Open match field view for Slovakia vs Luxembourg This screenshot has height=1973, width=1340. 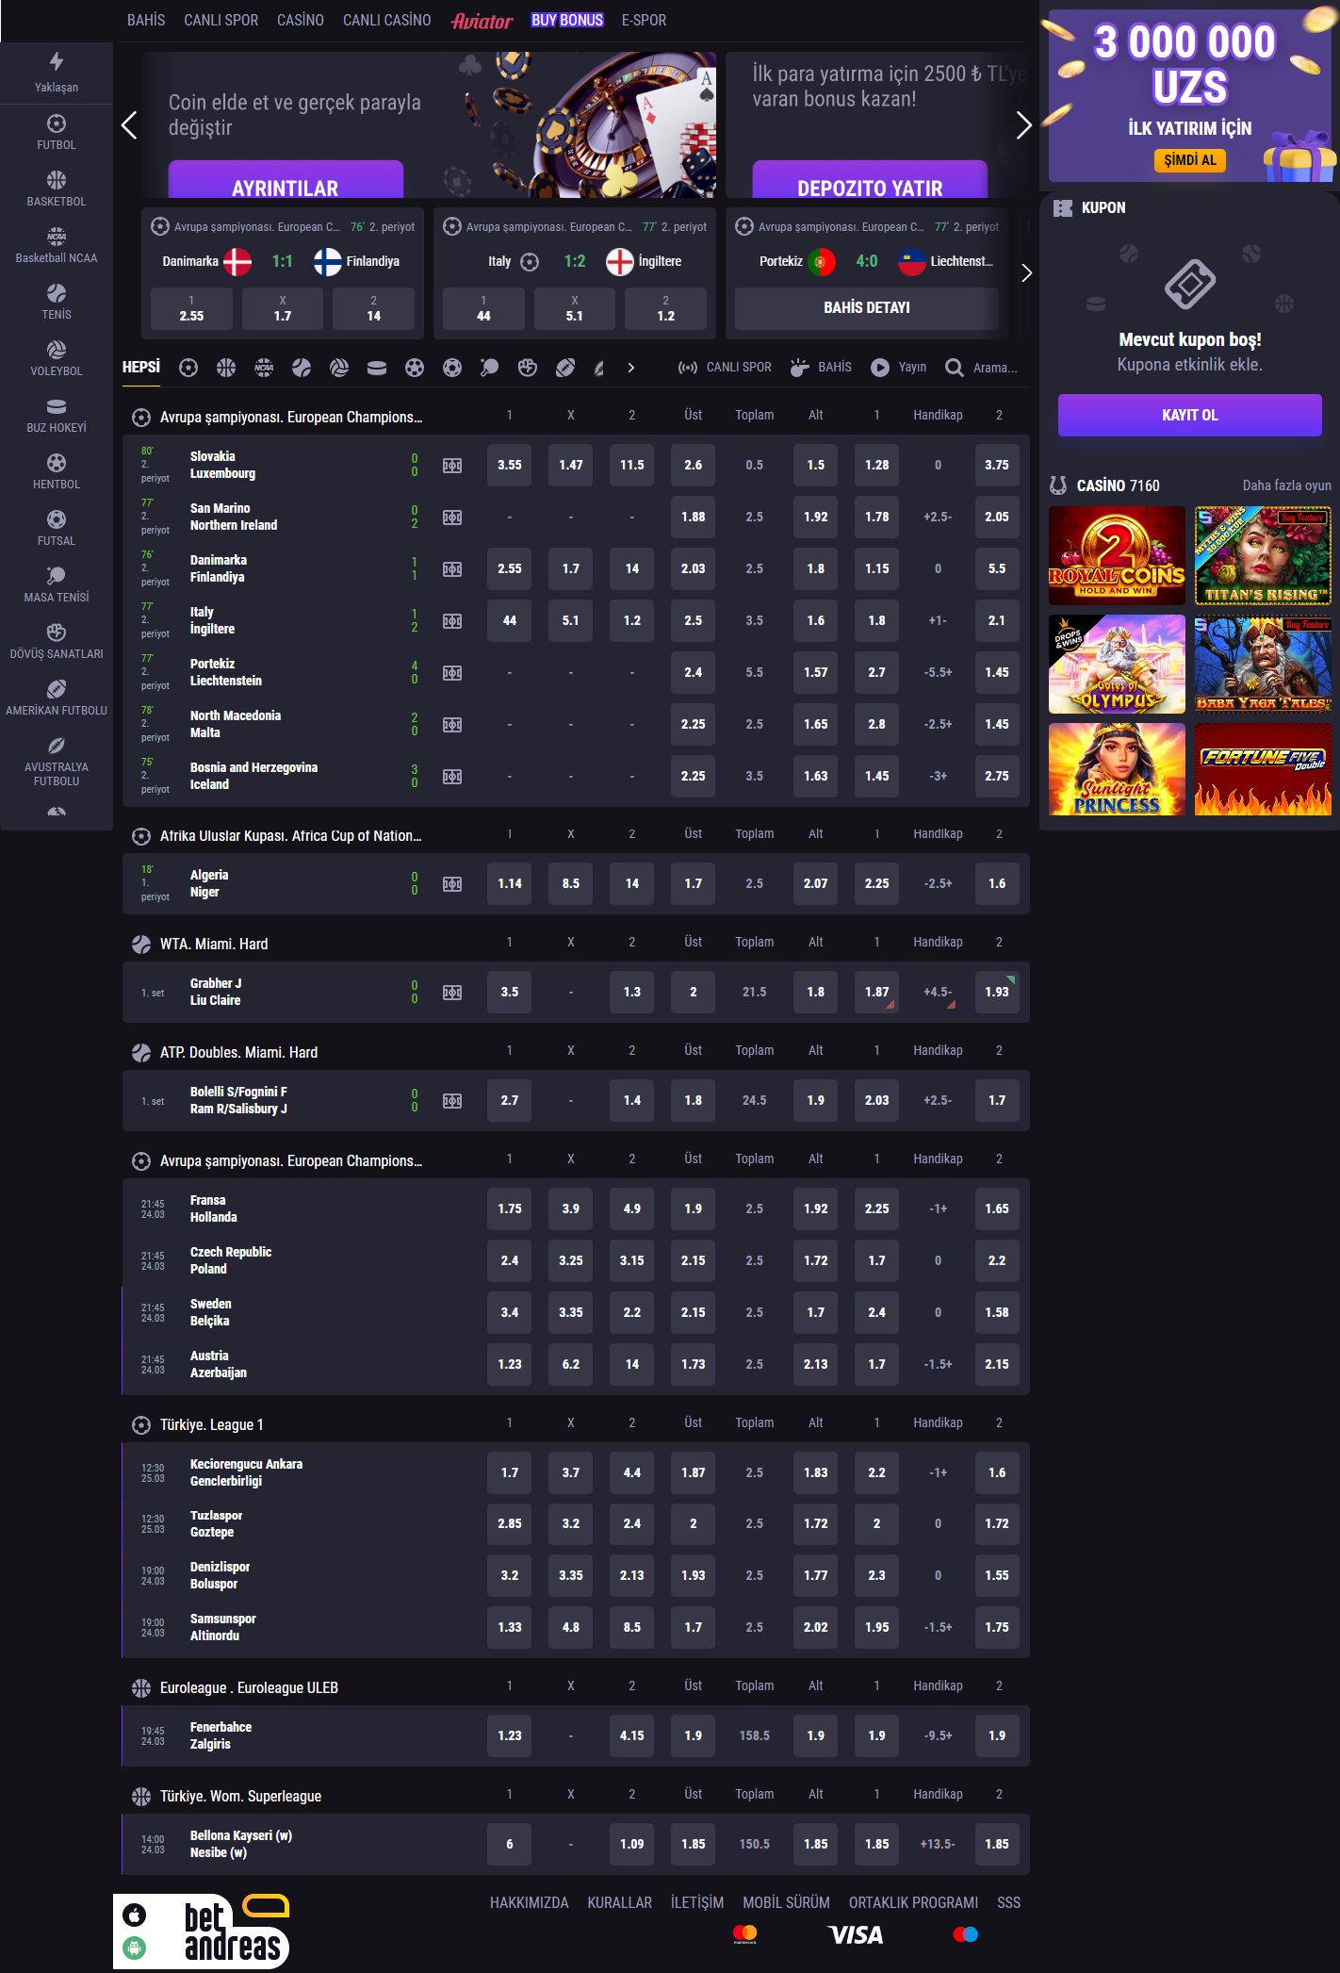coord(452,466)
